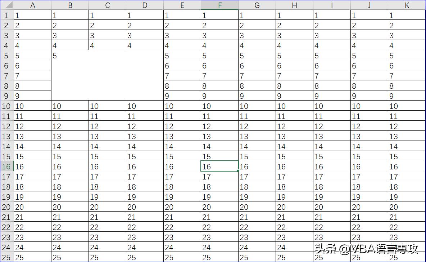The width and height of the screenshot is (426, 262).
Task: Select column H header
Action: 294,5
